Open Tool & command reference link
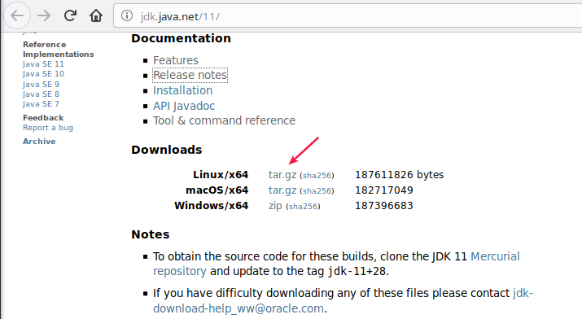The image size is (582, 319). pyautogui.click(x=224, y=120)
